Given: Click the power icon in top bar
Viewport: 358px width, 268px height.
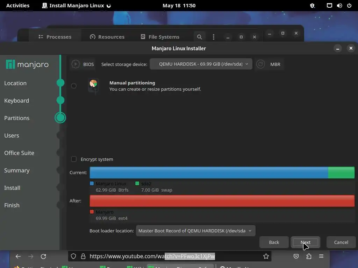Looking at the screenshot, I should (349, 6).
